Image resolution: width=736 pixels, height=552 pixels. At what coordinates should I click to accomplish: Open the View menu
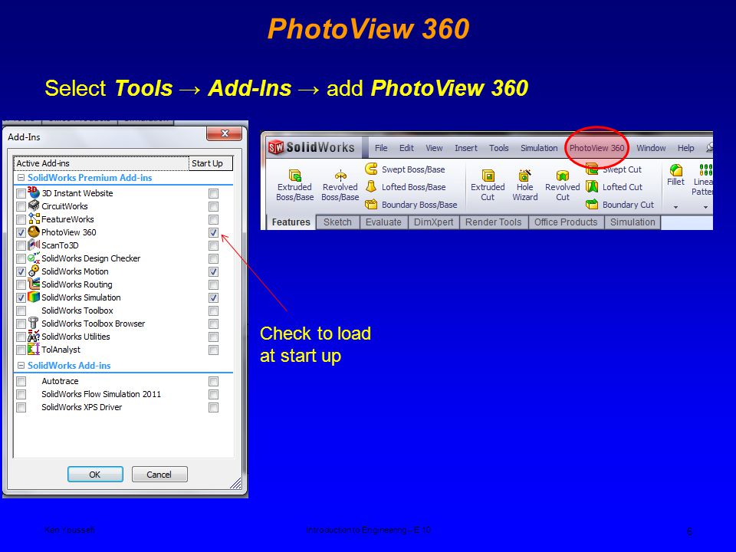tap(434, 148)
